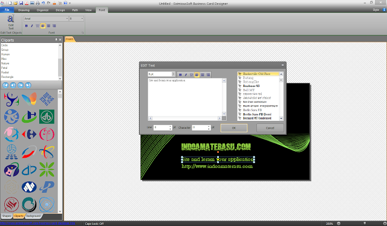
Task: Click the Edit Text icon in the ribbon
Action: point(11,22)
